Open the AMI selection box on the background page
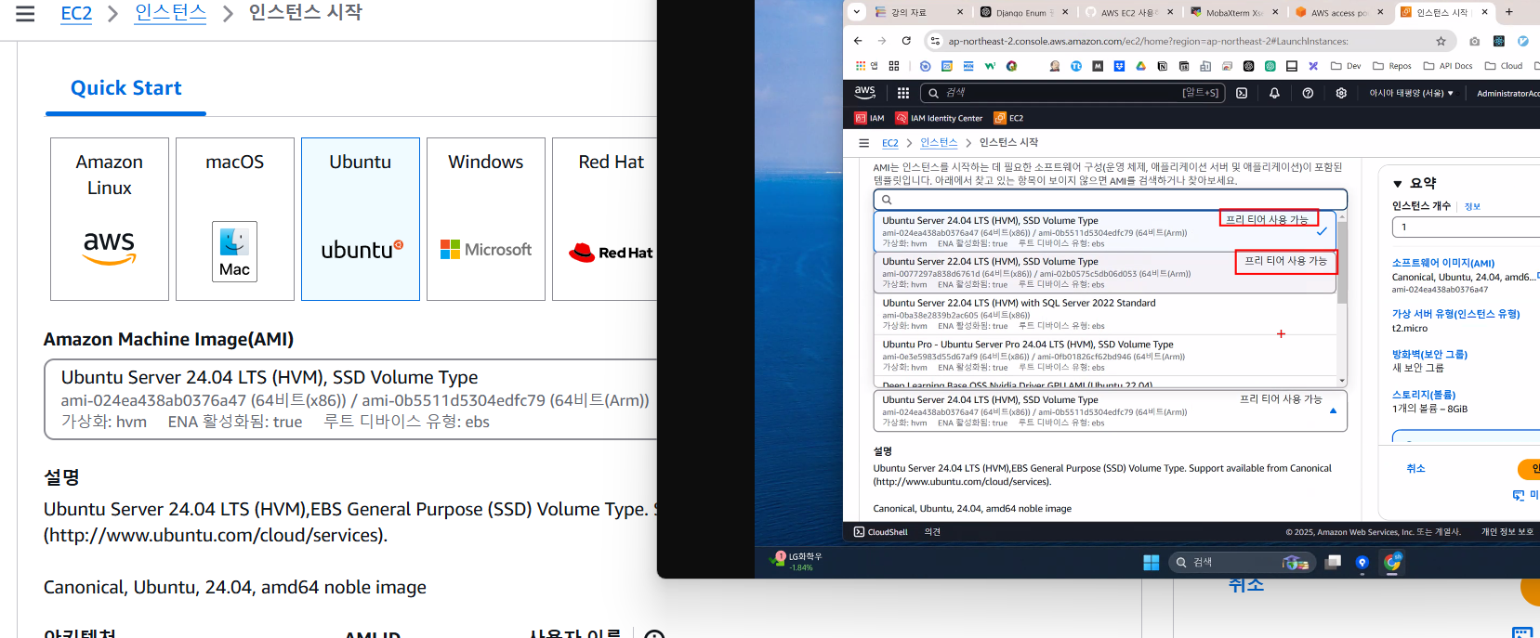Screen dimensions: 1540x638 350,399
